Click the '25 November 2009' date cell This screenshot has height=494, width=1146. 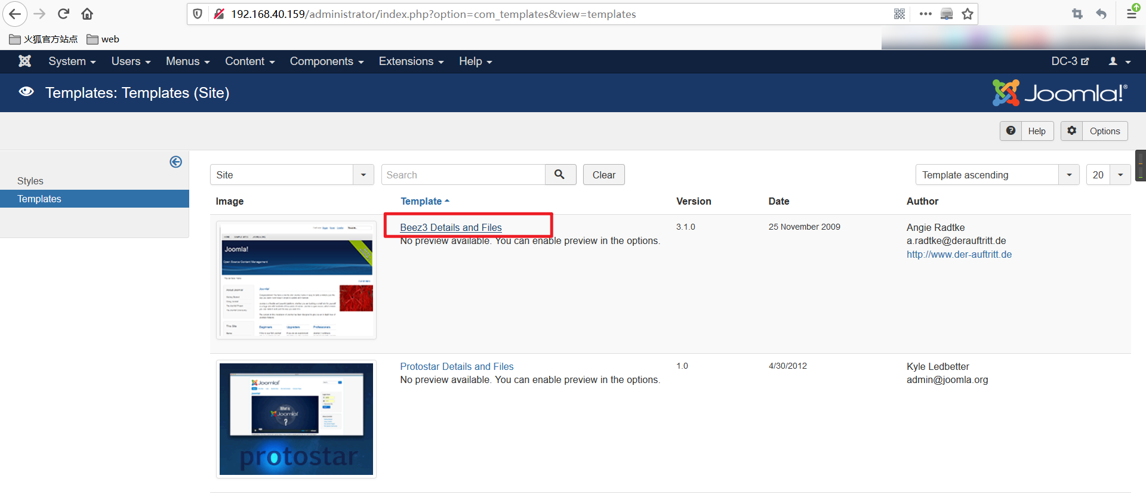[804, 227]
